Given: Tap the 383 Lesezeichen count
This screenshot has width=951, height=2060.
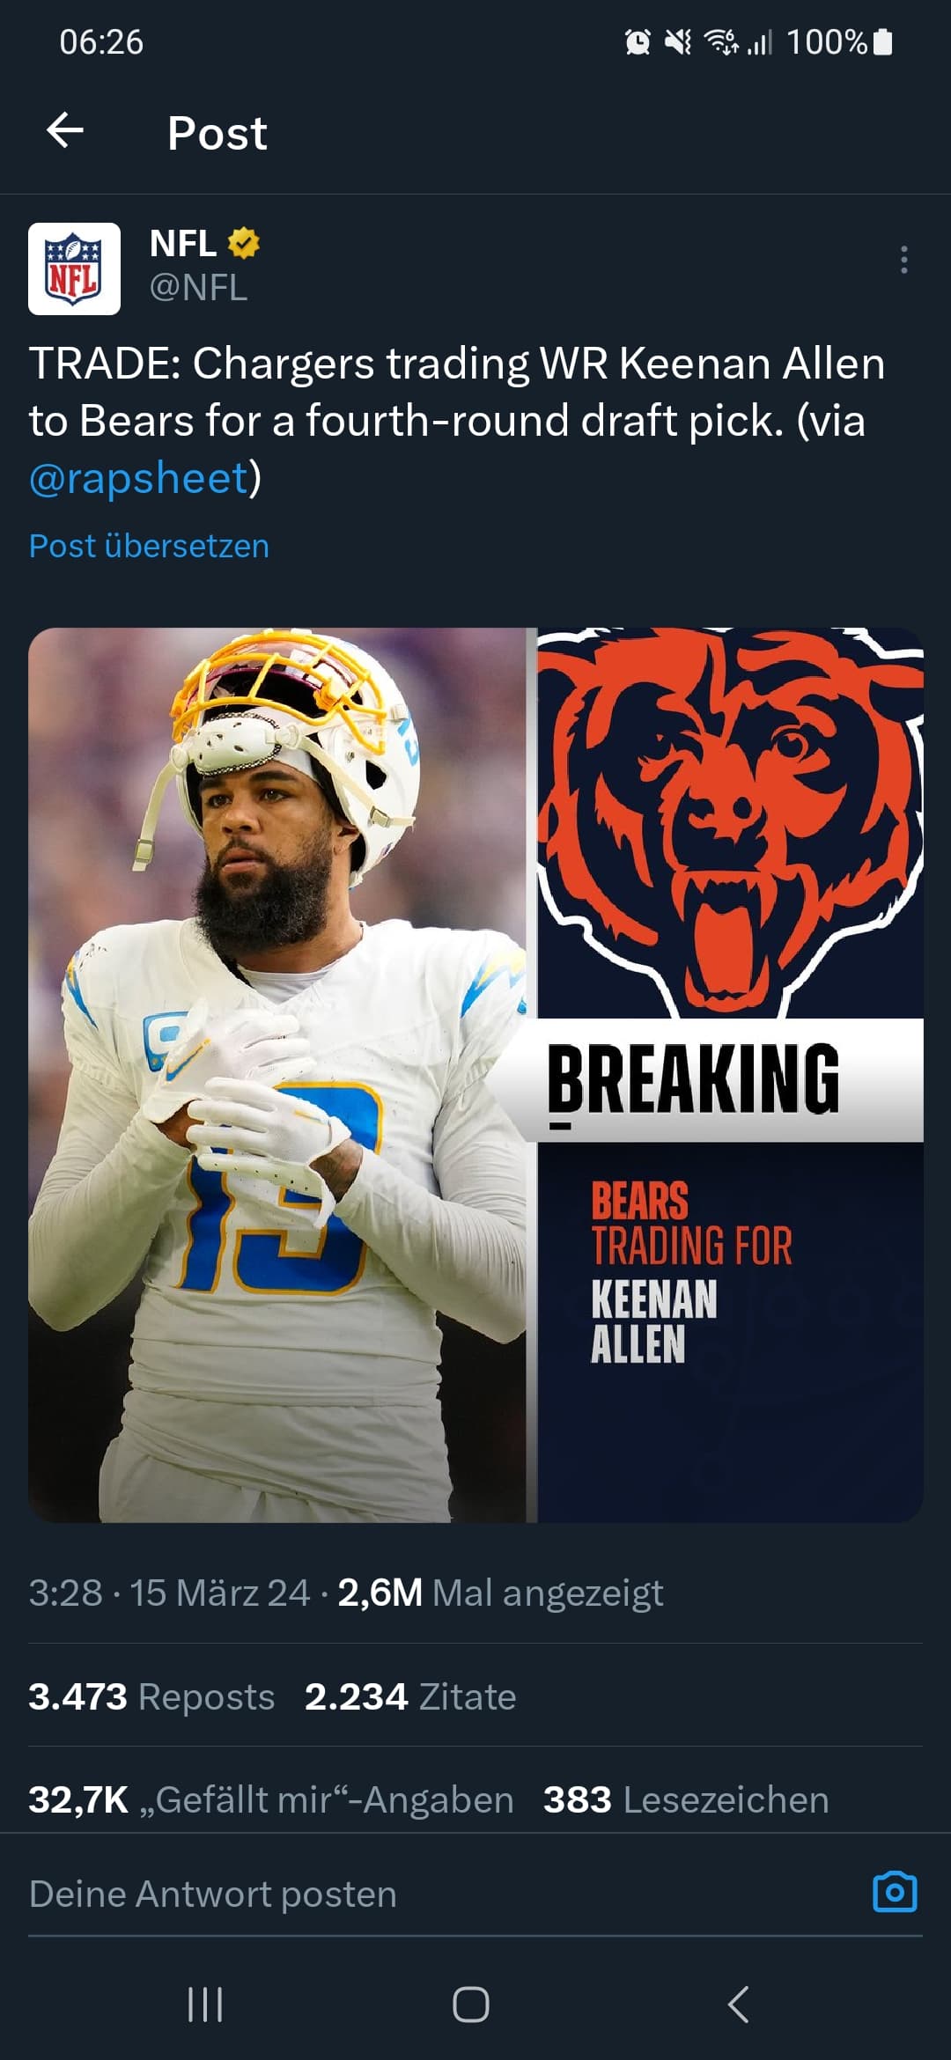Looking at the screenshot, I should (686, 1799).
